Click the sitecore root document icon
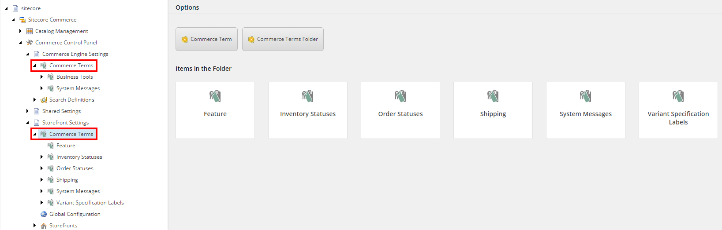Image resolution: width=722 pixels, height=230 pixels. coord(15,8)
